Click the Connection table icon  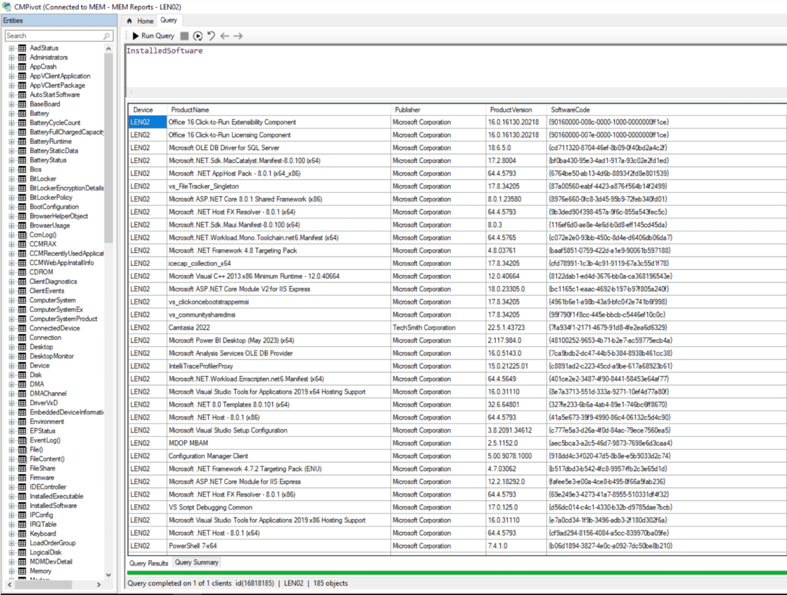point(22,337)
